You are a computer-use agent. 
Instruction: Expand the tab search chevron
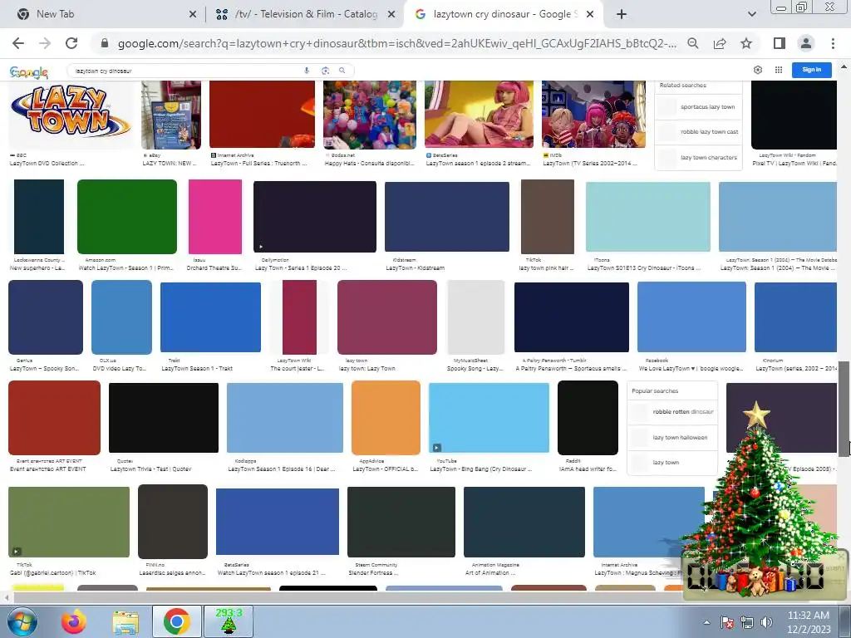pos(751,14)
